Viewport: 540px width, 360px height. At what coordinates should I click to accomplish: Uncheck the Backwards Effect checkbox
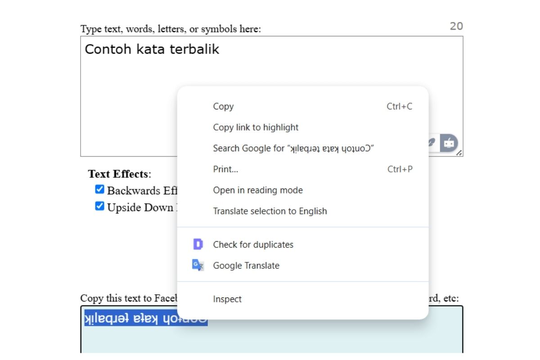click(99, 189)
